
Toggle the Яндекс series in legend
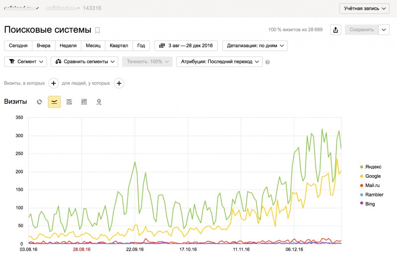pyautogui.click(x=371, y=167)
